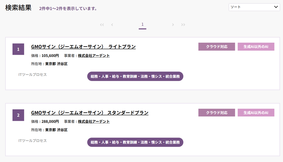This screenshot has width=283, height=162.
Task: Go to next page with right chevron
Action: pyautogui.click(x=173, y=25)
